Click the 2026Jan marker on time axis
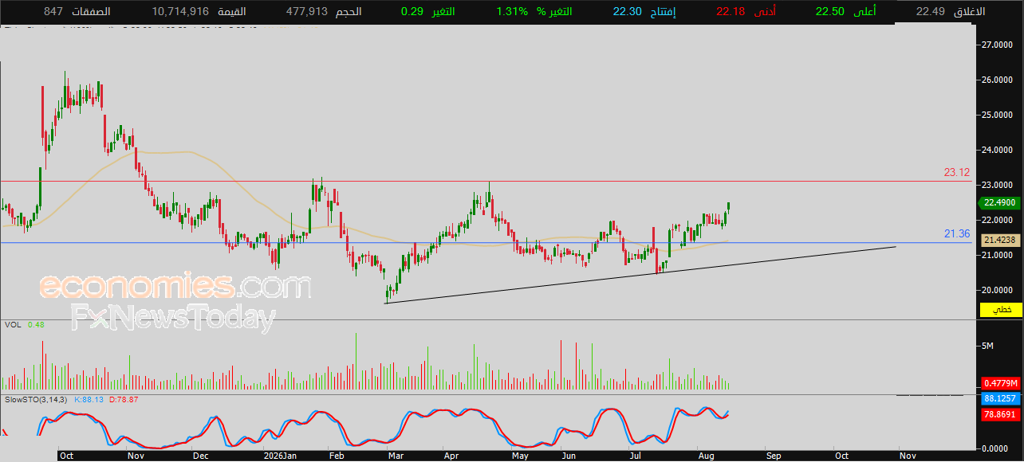 280,456
